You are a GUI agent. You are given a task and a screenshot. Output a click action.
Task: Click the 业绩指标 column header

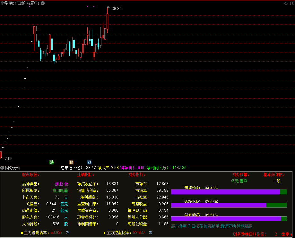[x=86, y=174]
